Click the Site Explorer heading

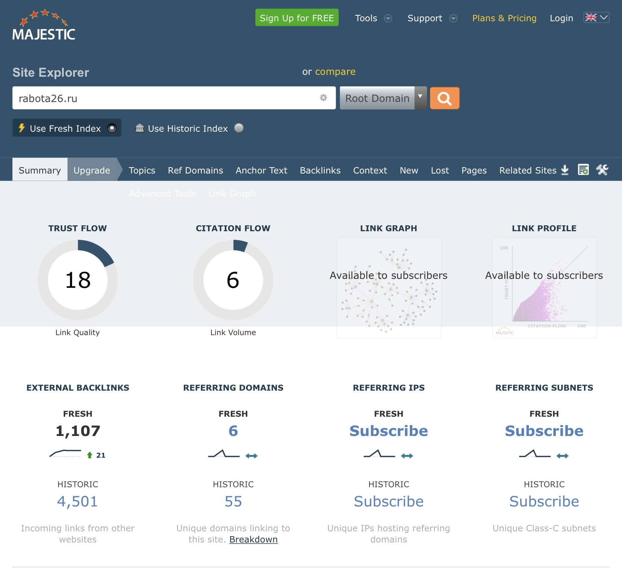[51, 72]
